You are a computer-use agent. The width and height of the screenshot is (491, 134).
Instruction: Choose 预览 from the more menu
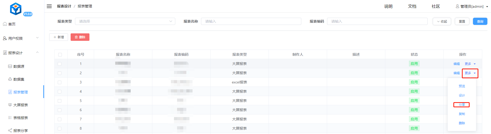click(462, 86)
